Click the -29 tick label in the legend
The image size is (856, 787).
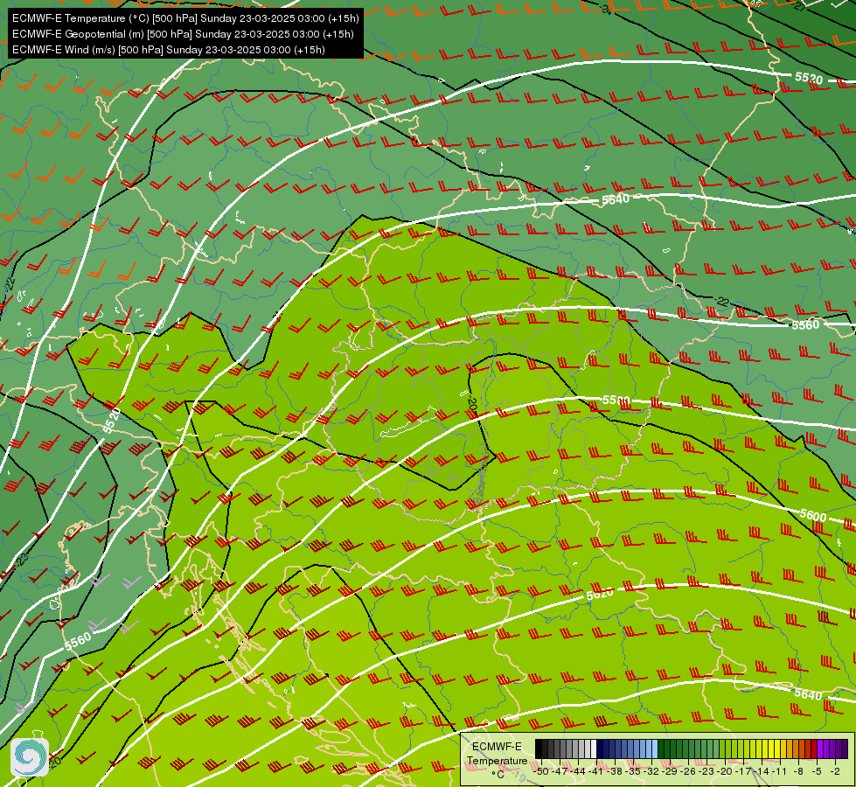[x=671, y=771]
